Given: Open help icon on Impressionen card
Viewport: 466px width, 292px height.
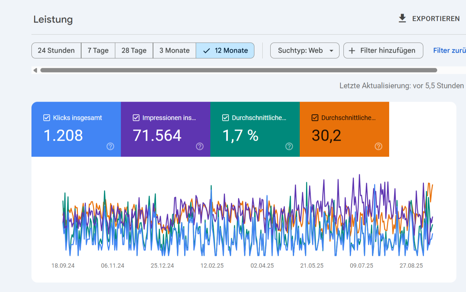Looking at the screenshot, I should click(200, 146).
